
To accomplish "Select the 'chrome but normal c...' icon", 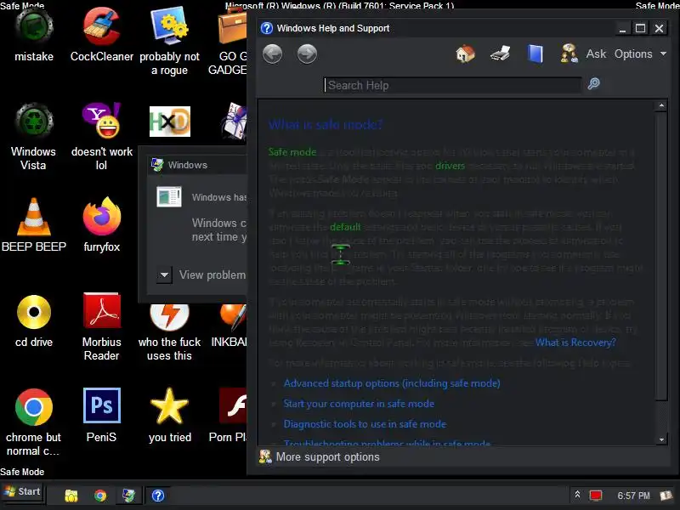I will click(33, 422).
